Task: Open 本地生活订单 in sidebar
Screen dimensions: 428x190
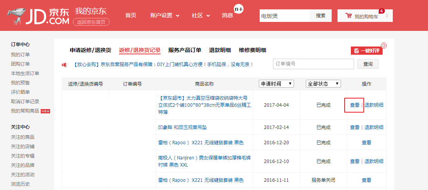Action: (25, 73)
